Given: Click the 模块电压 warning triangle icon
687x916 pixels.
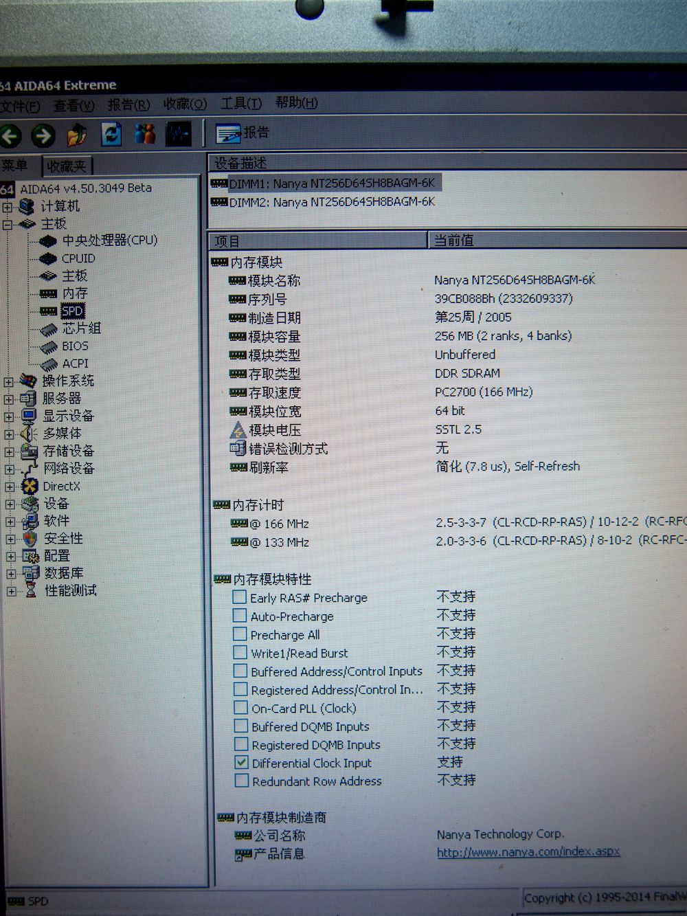Looking at the screenshot, I should 238,430.
